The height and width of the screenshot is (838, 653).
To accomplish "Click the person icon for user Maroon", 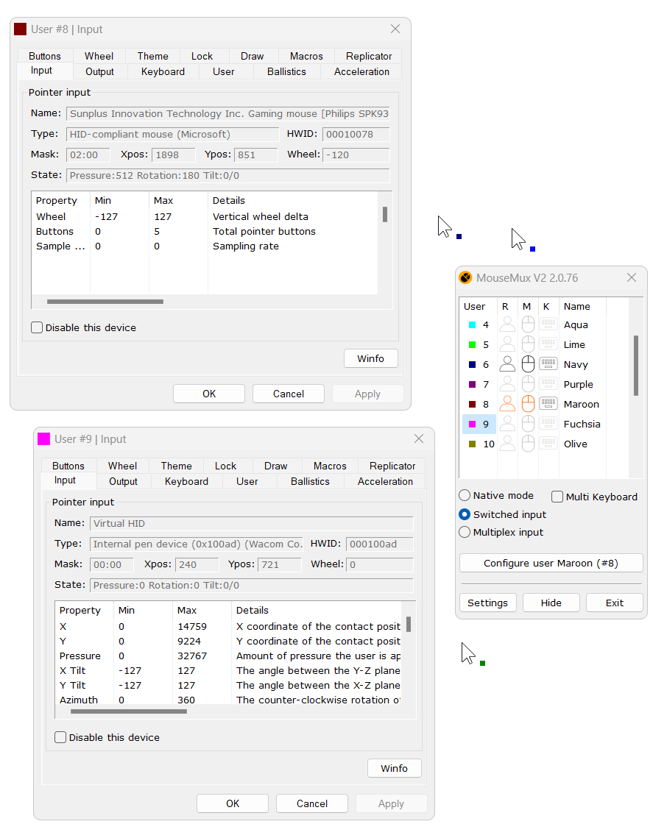I will tap(507, 404).
